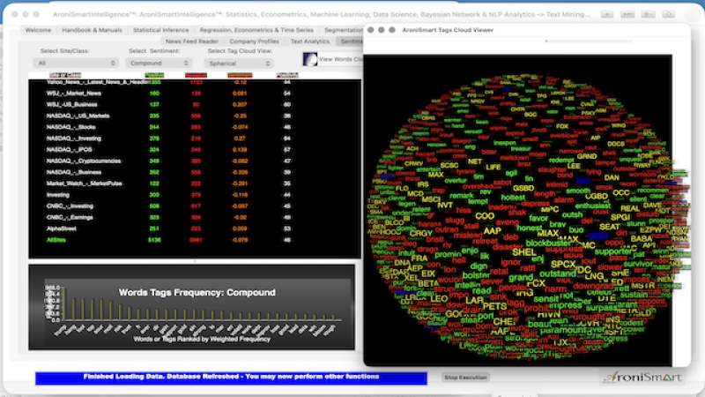Select the Market_Watch_-_MarketPulse row

coord(194,184)
